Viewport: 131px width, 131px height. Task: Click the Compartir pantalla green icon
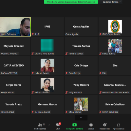tap(74, 125)
